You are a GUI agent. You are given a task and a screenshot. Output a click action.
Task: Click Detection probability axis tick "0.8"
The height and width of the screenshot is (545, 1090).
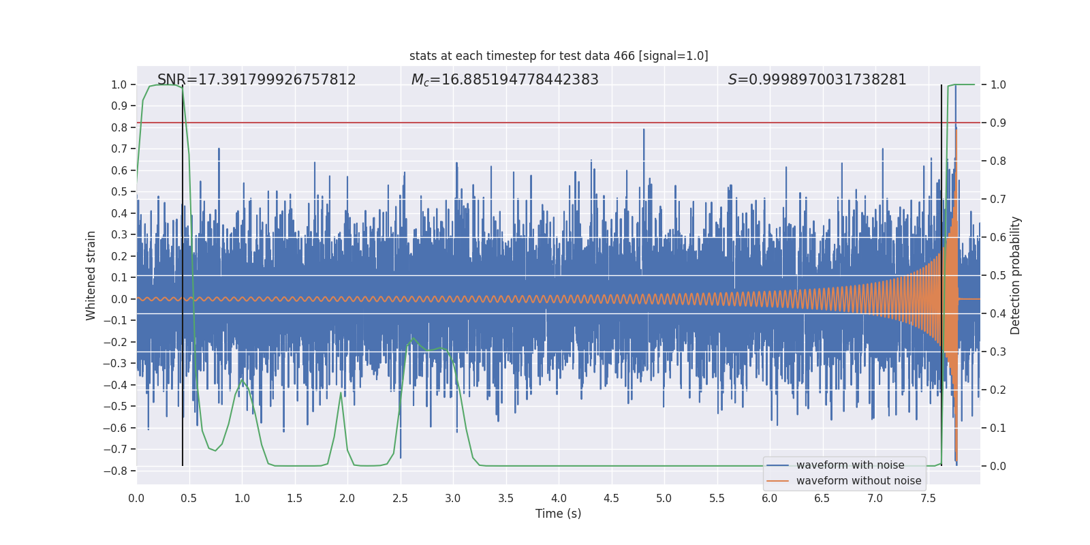(998, 161)
